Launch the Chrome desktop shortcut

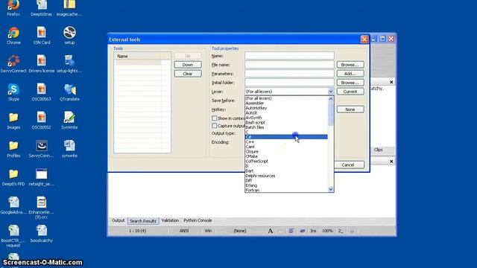(13, 35)
